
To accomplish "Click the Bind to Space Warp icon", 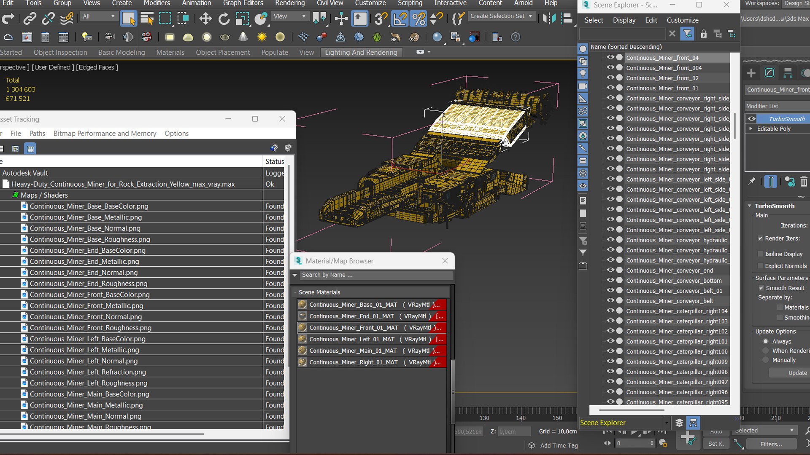I will pyautogui.click(x=67, y=19).
